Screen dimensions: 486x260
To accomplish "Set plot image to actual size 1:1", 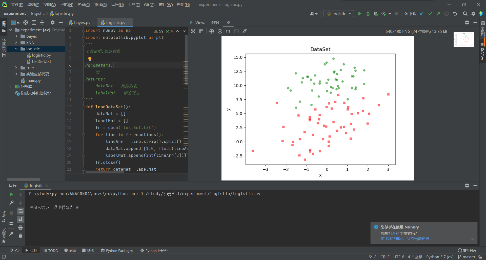I will (x=228, y=31).
